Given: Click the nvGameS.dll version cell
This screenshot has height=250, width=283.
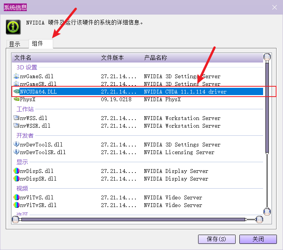Looking at the screenshot, I should 119,76.
